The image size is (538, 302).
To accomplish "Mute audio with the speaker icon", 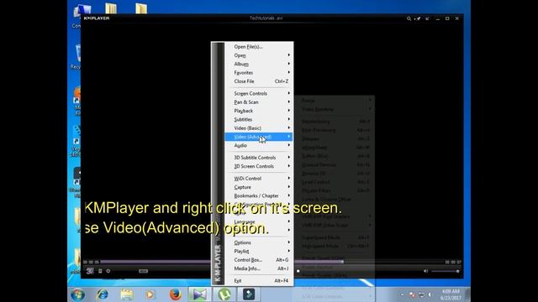I will (x=426, y=271).
